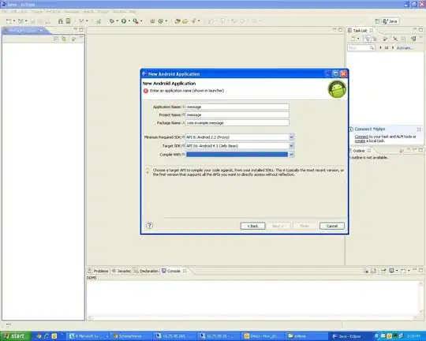Open the New Task dropdown arrow
This screenshot has height=341, width=426.
(x=358, y=39)
